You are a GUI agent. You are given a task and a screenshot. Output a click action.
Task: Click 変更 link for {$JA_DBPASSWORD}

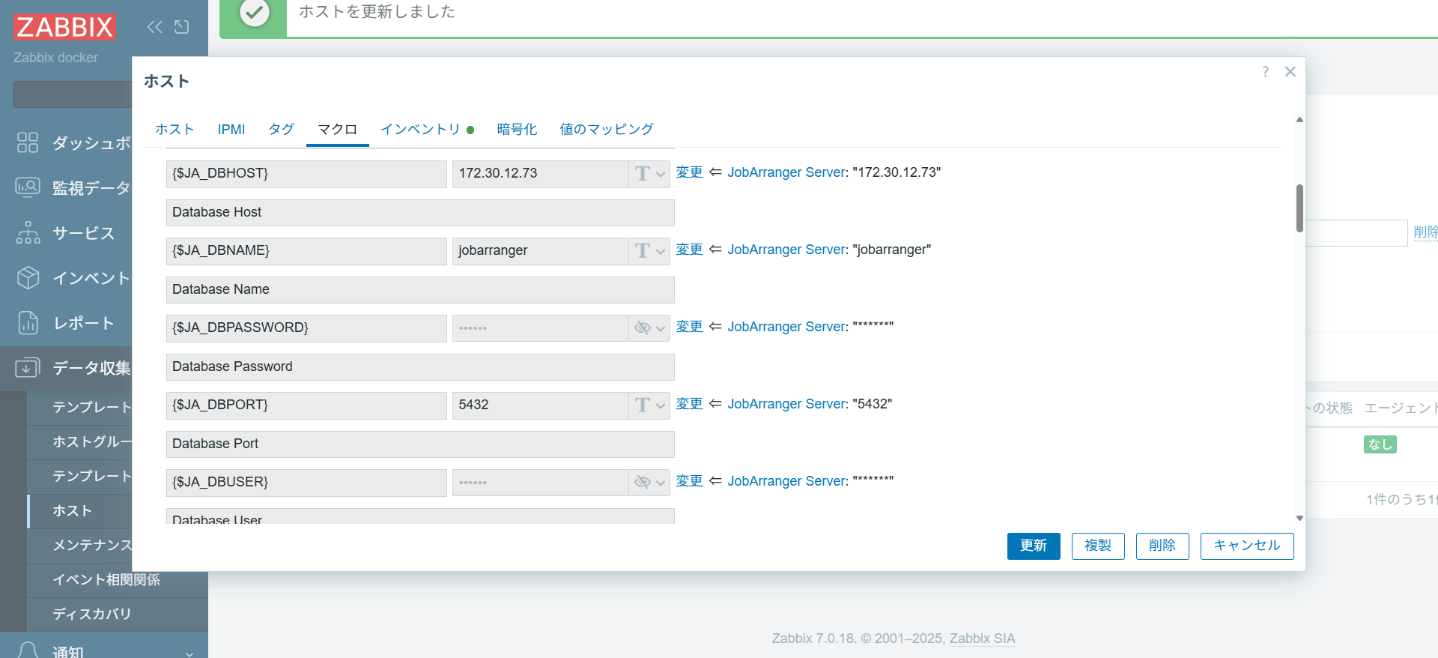[690, 327]
